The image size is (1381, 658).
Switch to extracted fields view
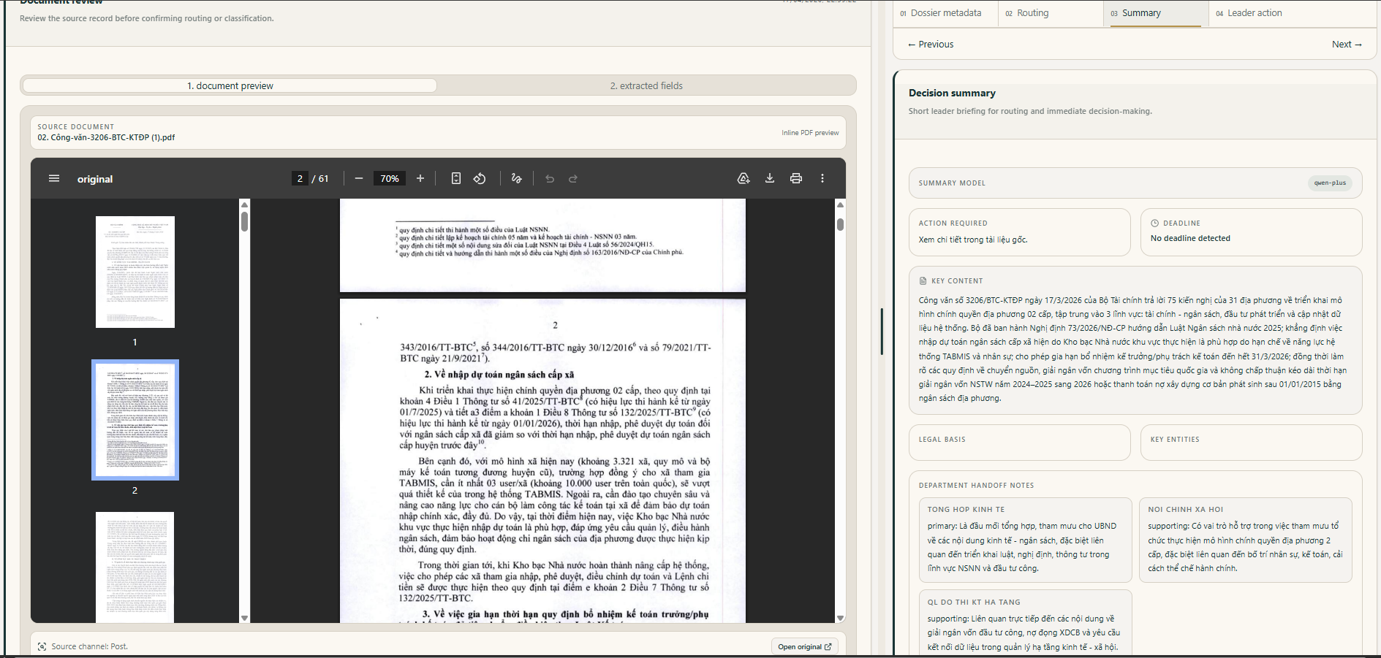[647, 85]
